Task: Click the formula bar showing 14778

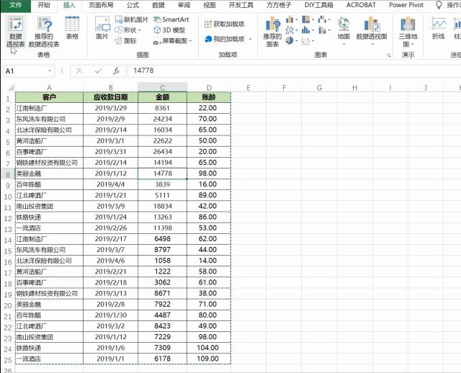Action: pos(294,71)
